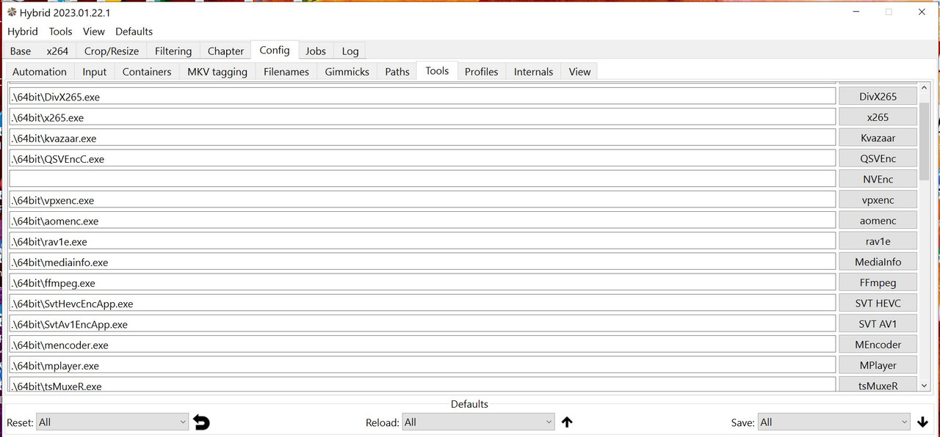Switch to the Crop/Resize tab
This screenshot has width=940, height=437.
(112, 51)
